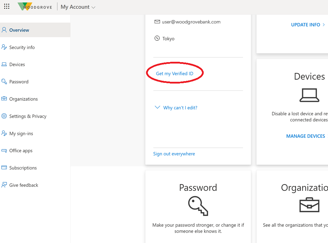Screen dimensions: 328x243
Task: Click 'See all the organizations' description
Action: [295, 225]
